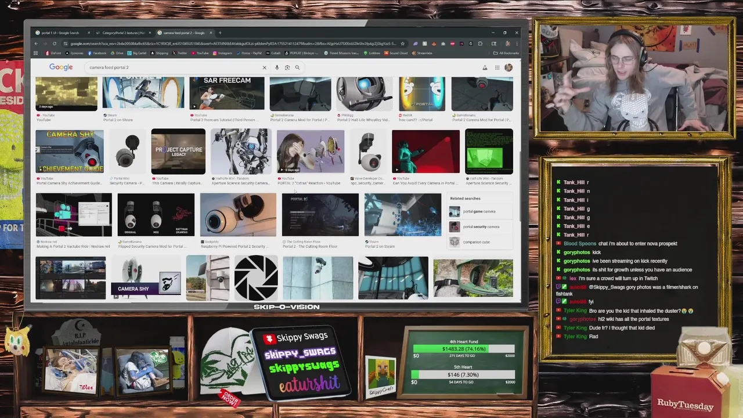Open the 'Can You Avoid Every Camera' red thumbnail
The image size is (743, 418).
(425, 152)
